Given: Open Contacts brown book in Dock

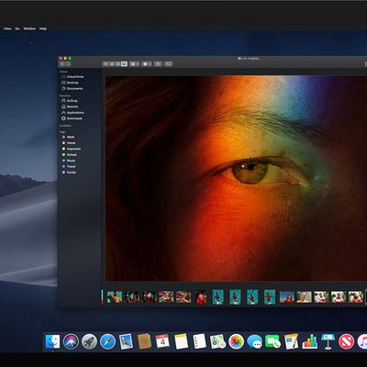Looking at the screenshot, I should click(x=144, y=341).
